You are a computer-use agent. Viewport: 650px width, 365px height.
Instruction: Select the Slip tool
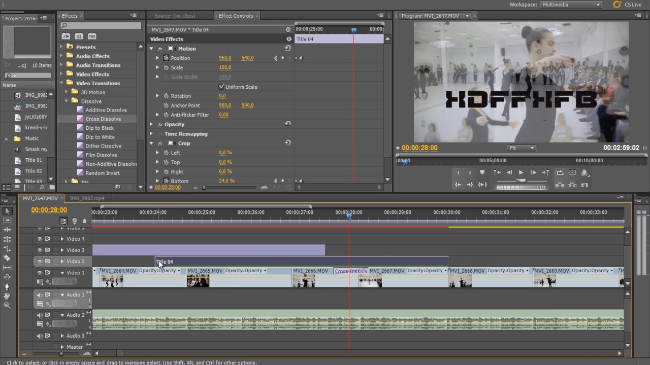coord(7,267)
